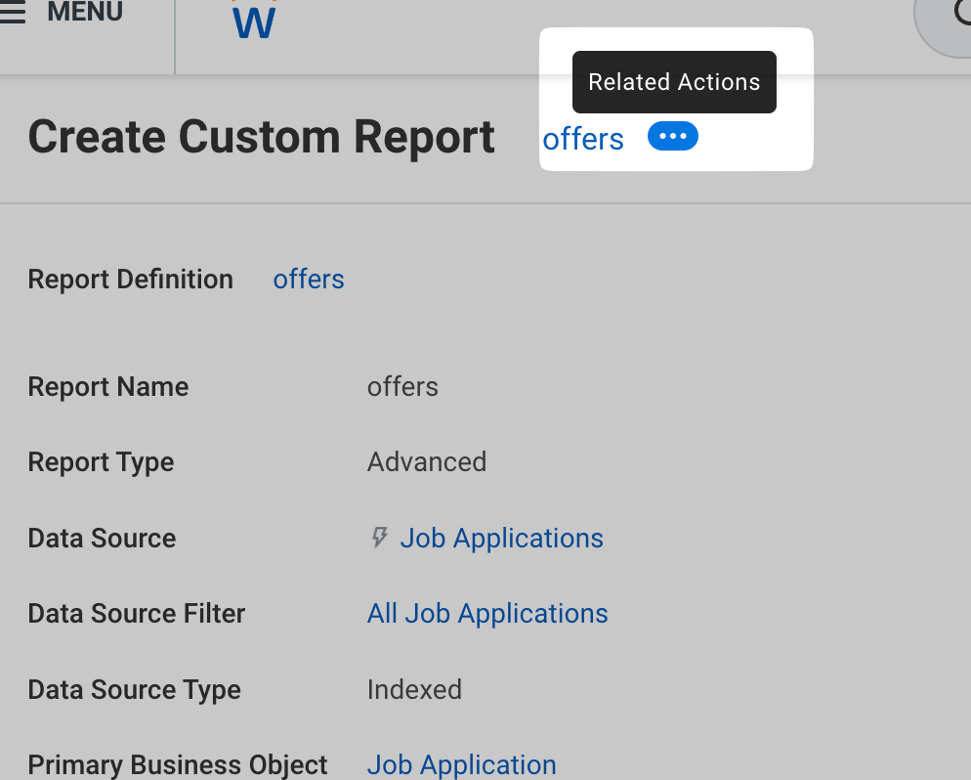Click the lightning bolt icon beside Job Applications
971x780 pixels.
pyautogui.click(x=380, y=538)
